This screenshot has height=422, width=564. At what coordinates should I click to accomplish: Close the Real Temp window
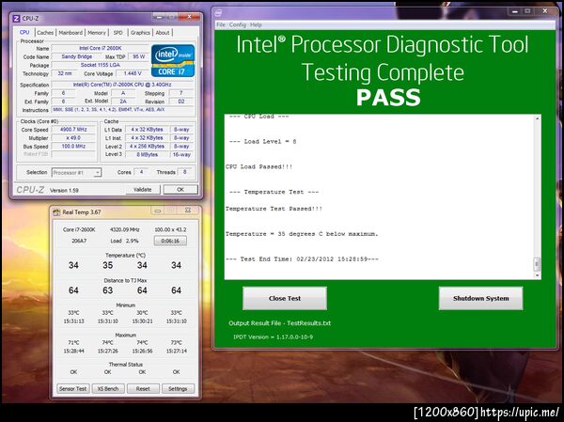point(188,211)
